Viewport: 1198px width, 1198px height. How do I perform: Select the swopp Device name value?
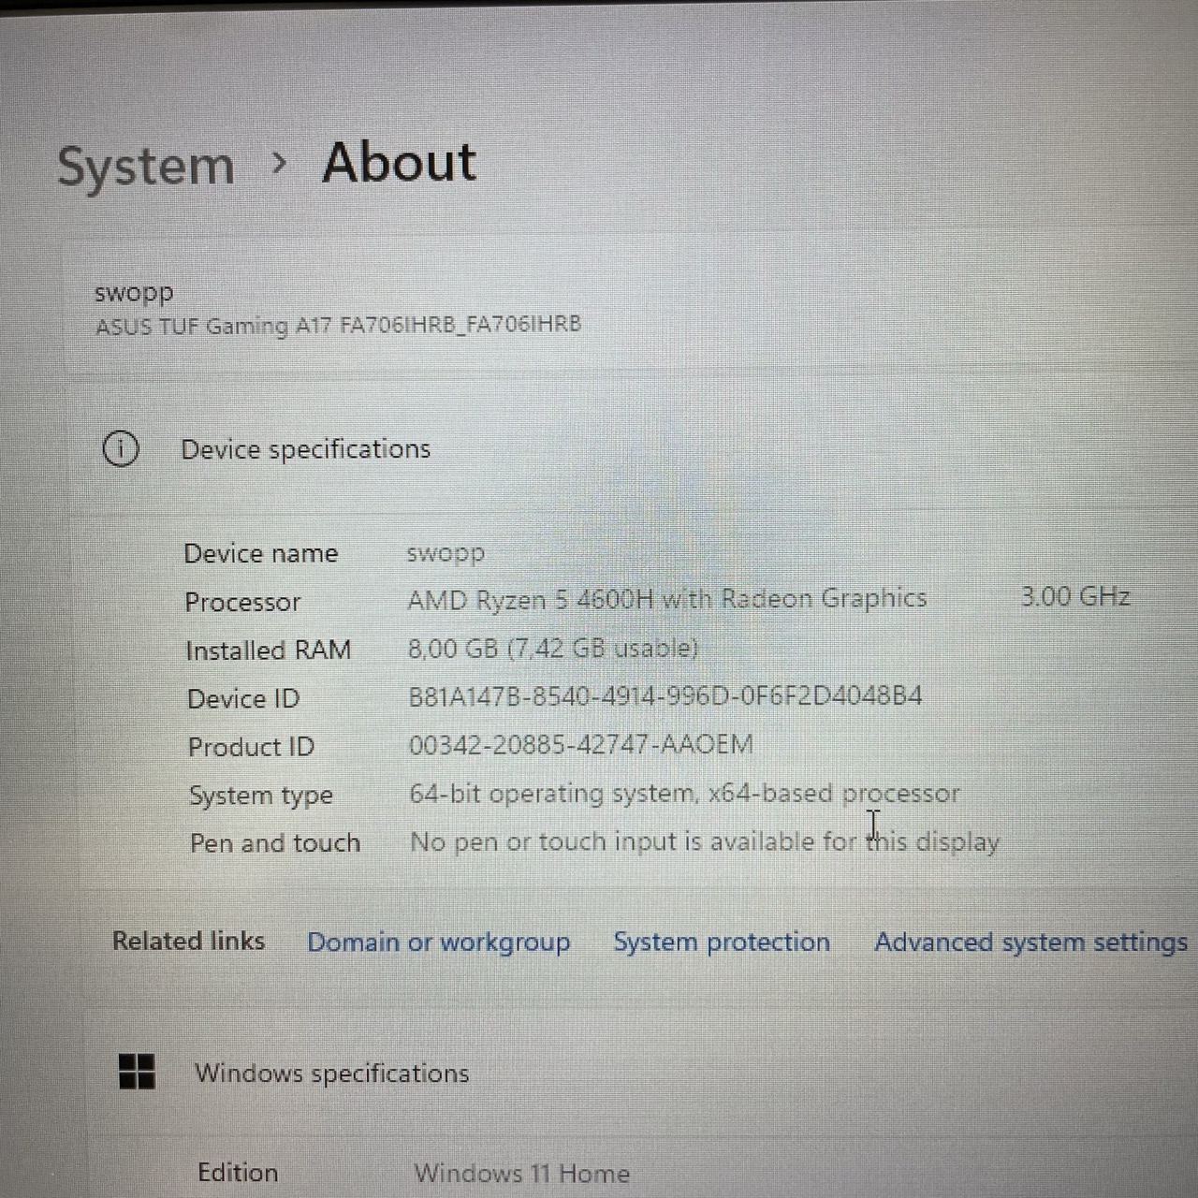[x=446, y=554]
